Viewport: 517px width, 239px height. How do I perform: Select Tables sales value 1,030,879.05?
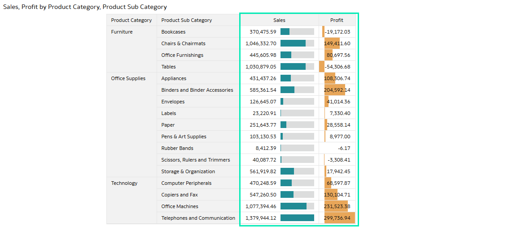(x=261, y=67)
